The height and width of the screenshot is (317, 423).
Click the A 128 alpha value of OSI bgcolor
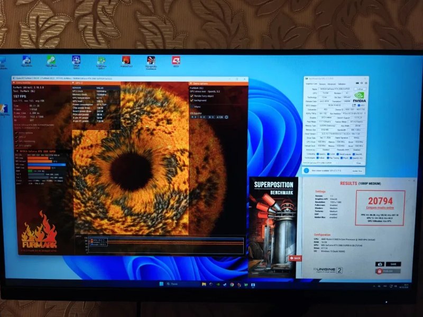click(x=220, y=117)
